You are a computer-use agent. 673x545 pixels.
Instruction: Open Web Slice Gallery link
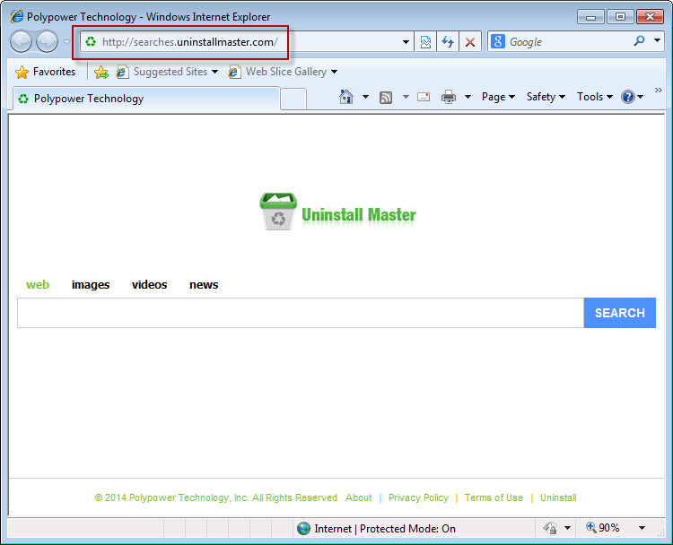[284, 72]
